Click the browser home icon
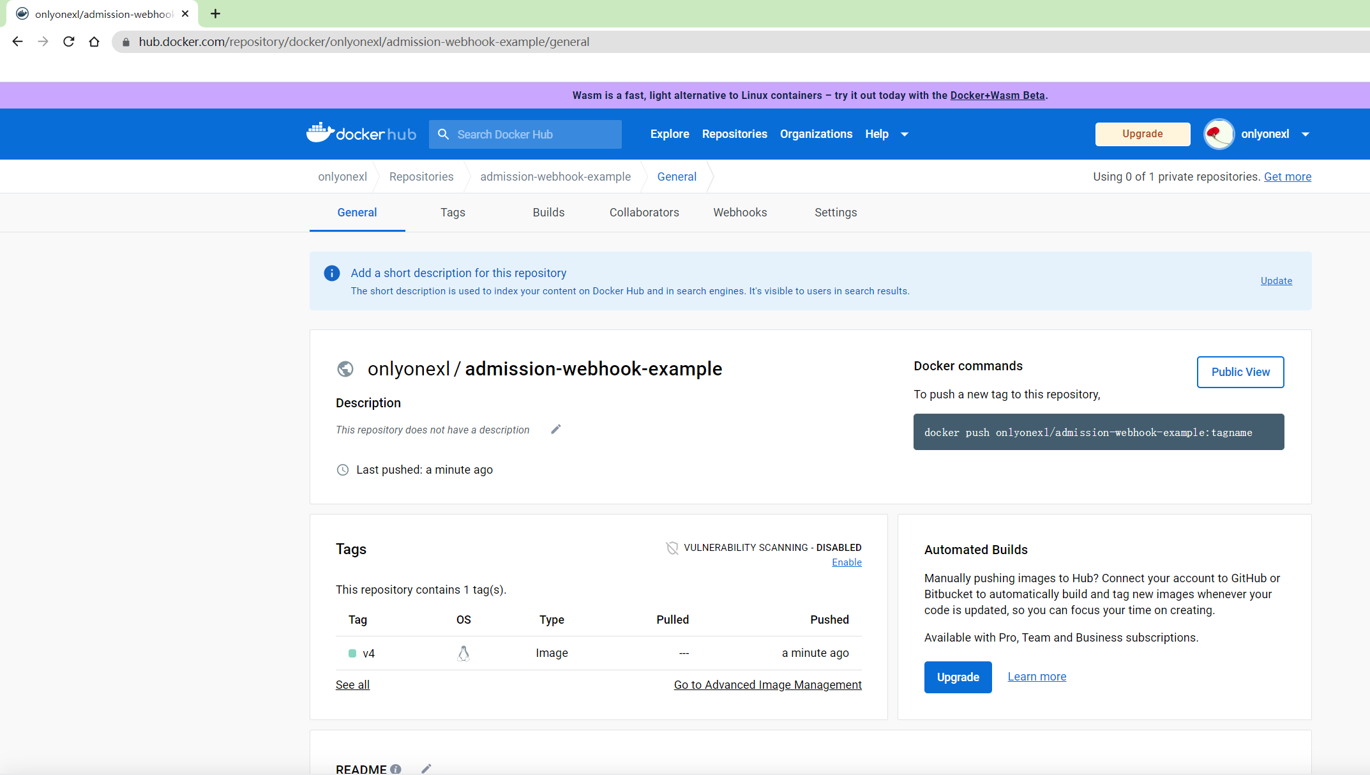1370x775 pixels. 94,41
